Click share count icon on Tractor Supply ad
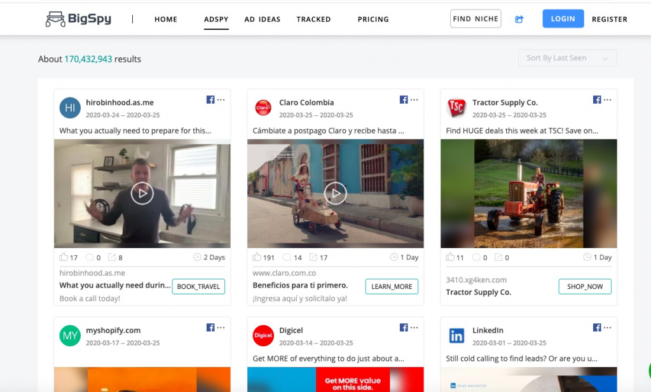This screenshot has height=392, width=651. tap(498, 257)
